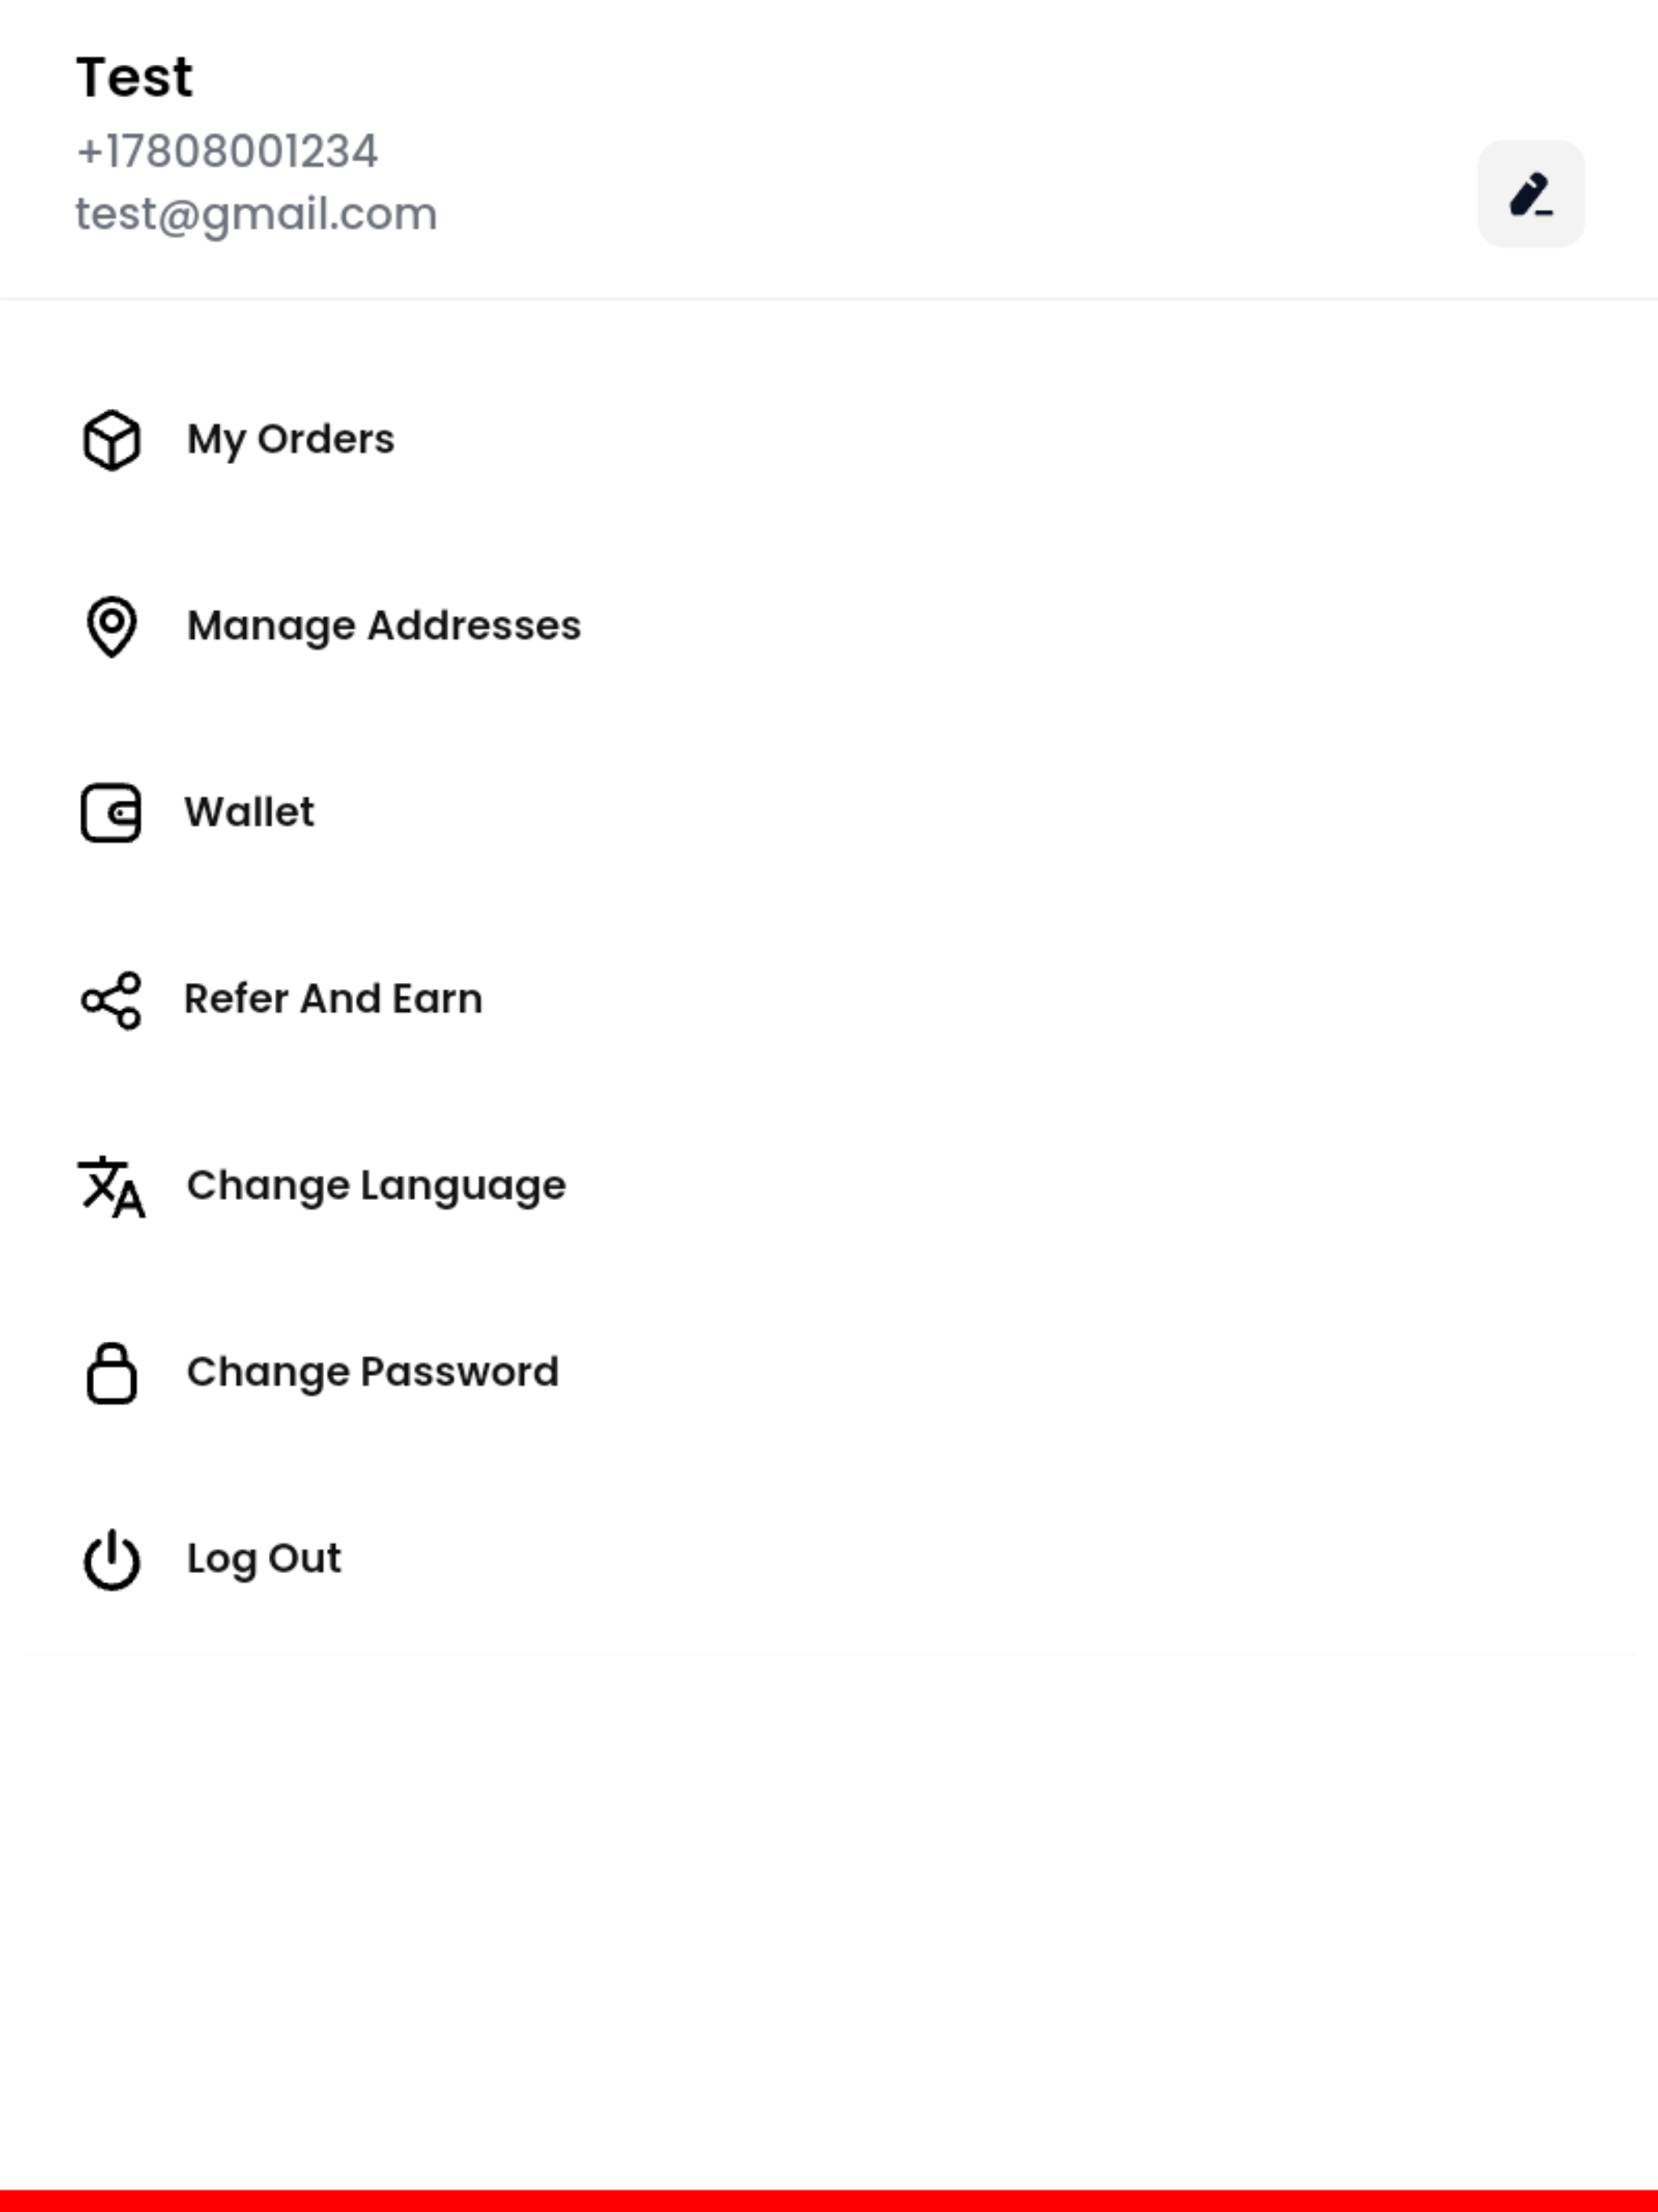Click the My Orders box icon
Image resolution: width=1658 pixels, height=2212 pixels.
point(111,439)
